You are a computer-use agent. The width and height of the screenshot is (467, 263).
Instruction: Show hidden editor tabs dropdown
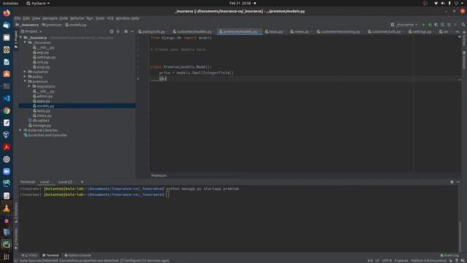458,31
